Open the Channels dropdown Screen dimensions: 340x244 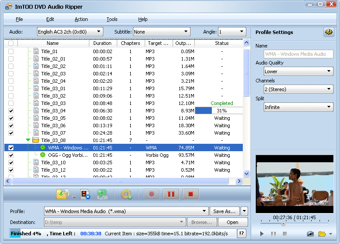click(x=298, y=89)
